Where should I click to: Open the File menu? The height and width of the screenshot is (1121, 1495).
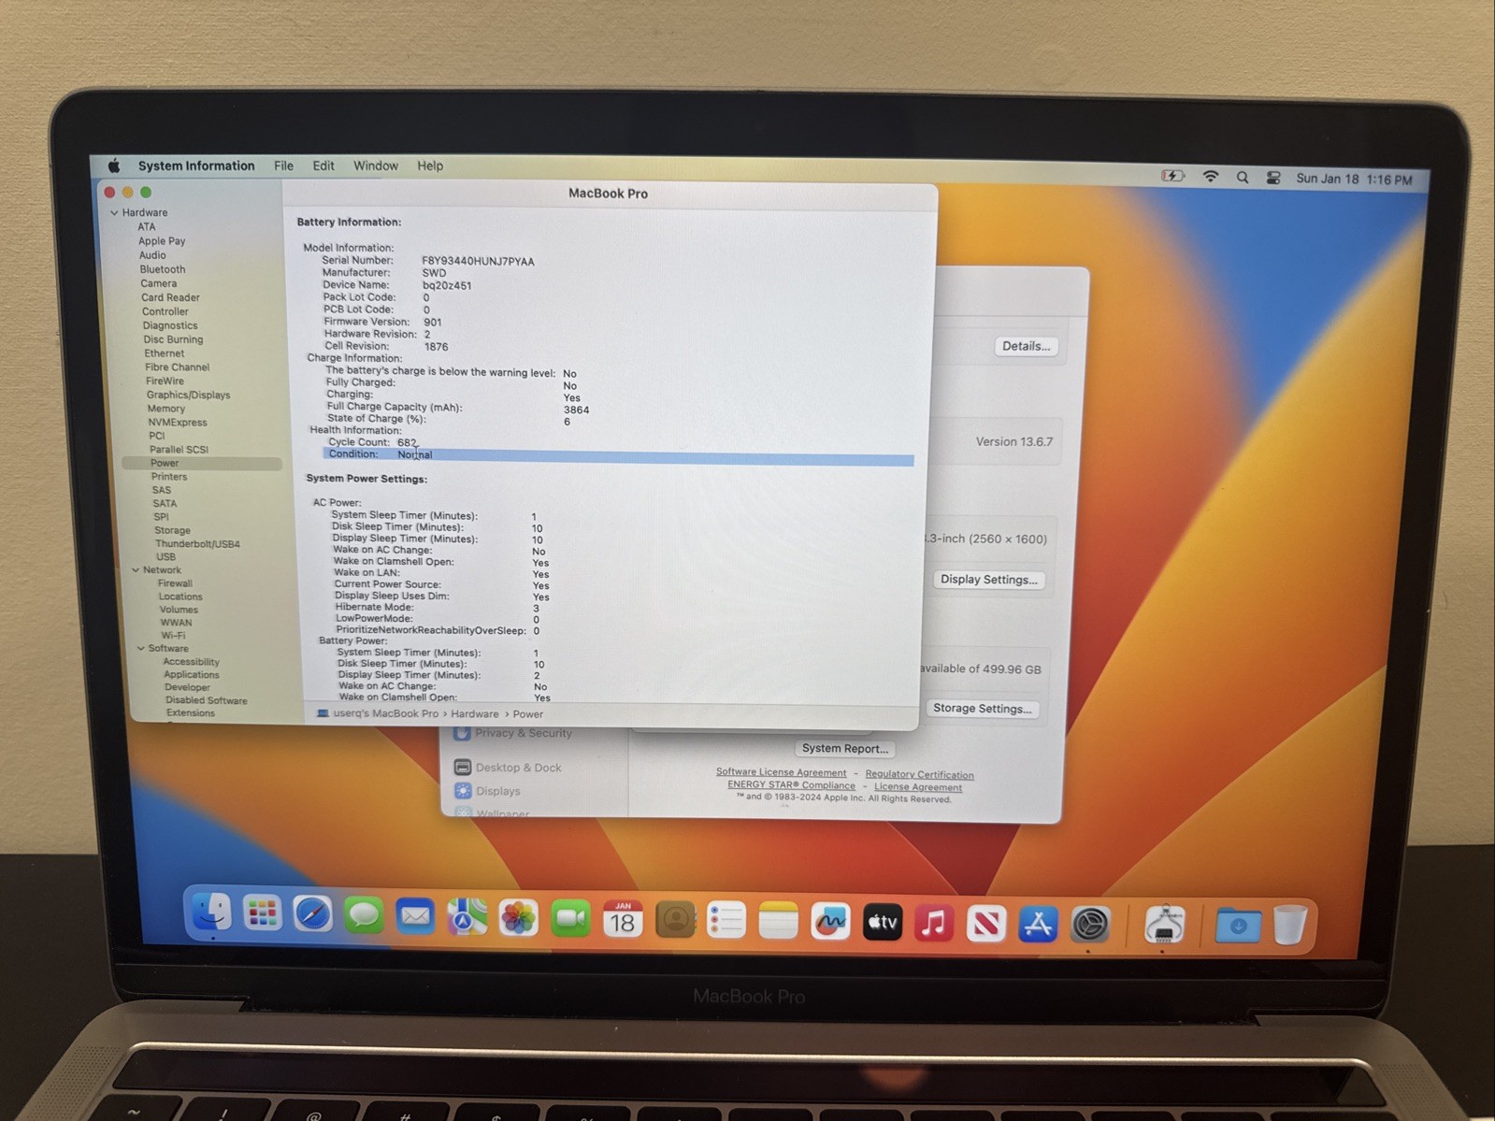(x=283, y=165)
